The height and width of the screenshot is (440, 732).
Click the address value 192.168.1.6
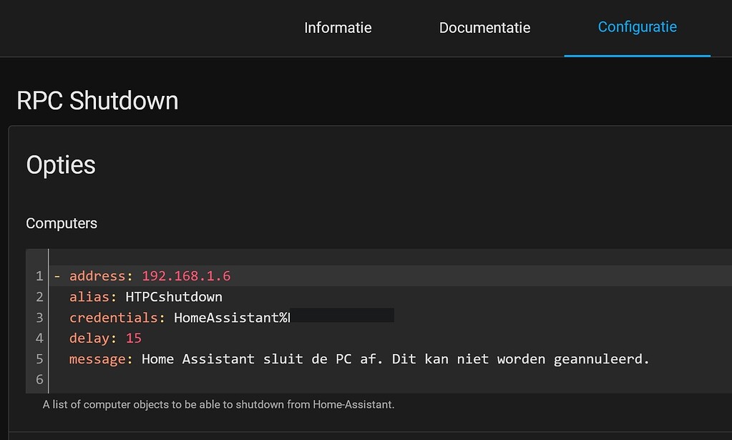pos(186,275)
